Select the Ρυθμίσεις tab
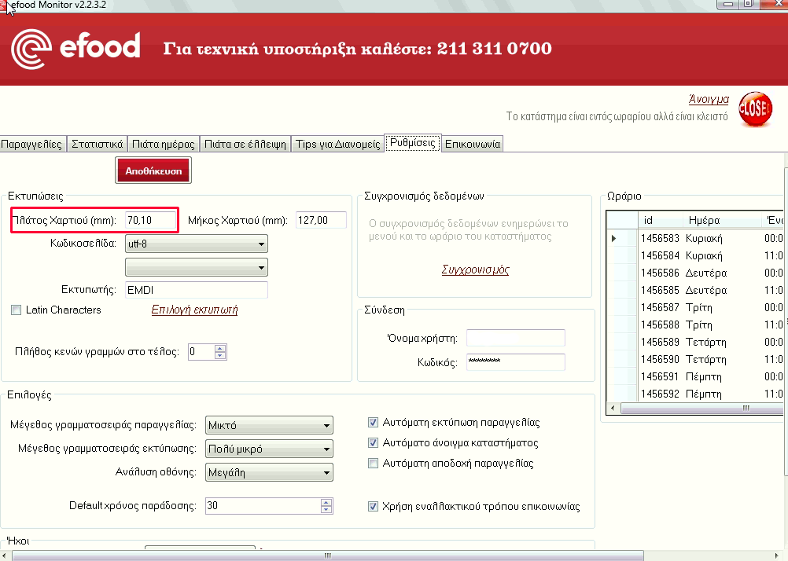 click(x=413, y=143)
